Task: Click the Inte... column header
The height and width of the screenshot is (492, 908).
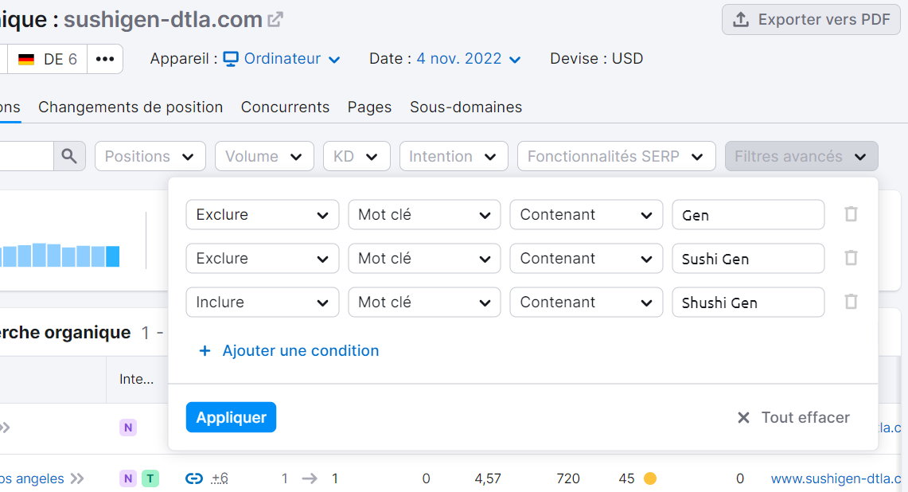Action: click(x=137, y=379)
